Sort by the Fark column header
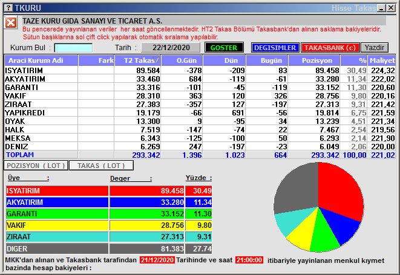400x275 pixels. [96, 60]
